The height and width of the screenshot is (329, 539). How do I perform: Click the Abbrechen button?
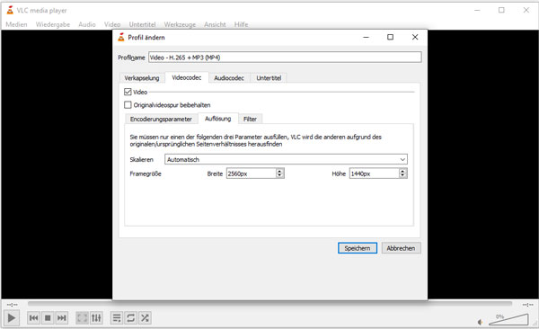tap(401, 248)
